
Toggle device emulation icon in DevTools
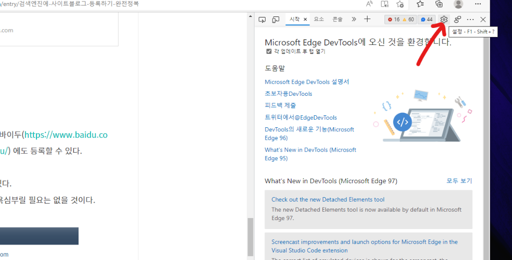(x=275, y=19)
